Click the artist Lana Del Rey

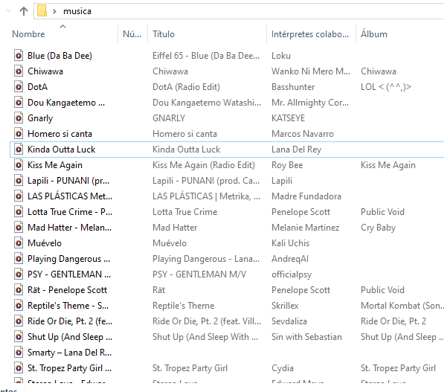pyautogui.click(x=296, y=150)
